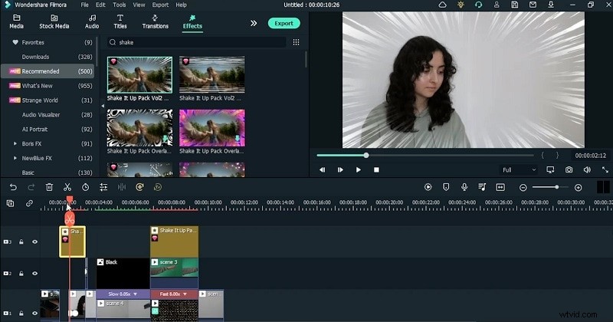This screenshot has width=613, height=322.
Task: Undo the last edit
Action: click(x=13, y=187)
